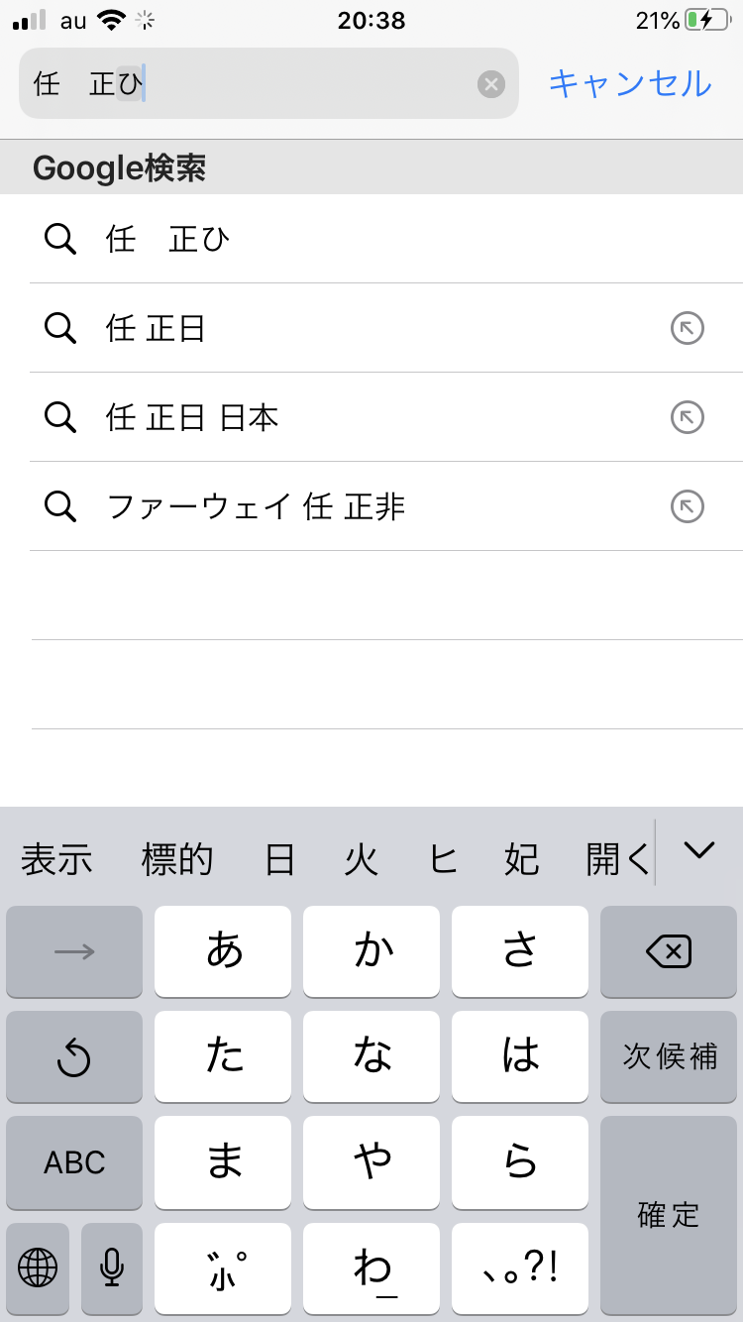Tap arrow icon beside ファーウェイ 任 正非

(688, 506)
